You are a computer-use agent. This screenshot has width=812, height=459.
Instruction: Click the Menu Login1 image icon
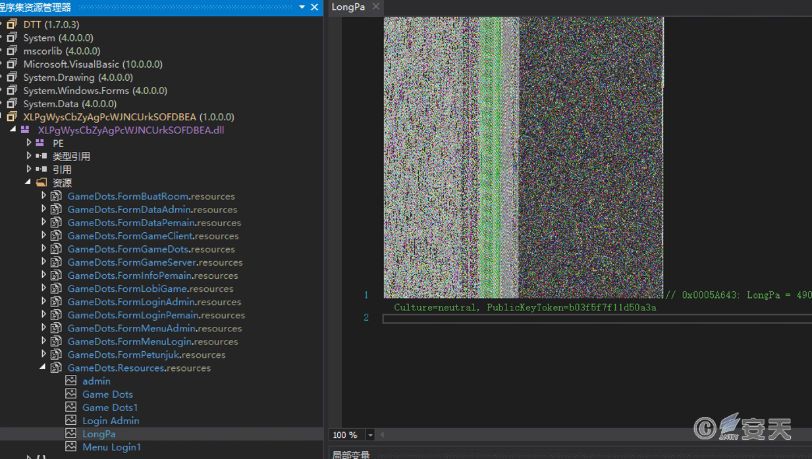71,447
